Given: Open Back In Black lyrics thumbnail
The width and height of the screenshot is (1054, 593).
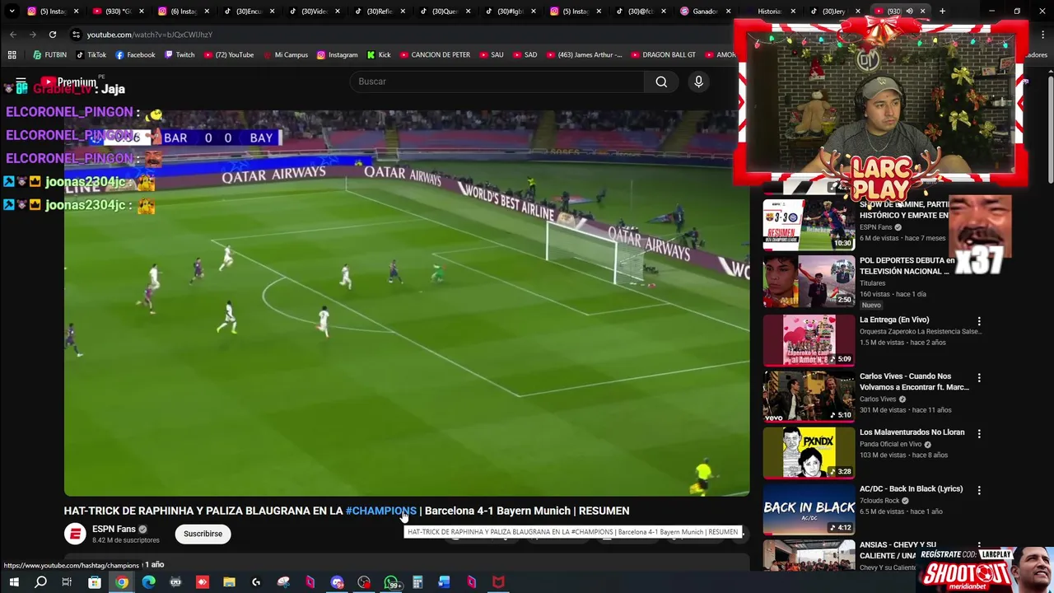Looking at the screenshot, I should [x=809, y=508].
